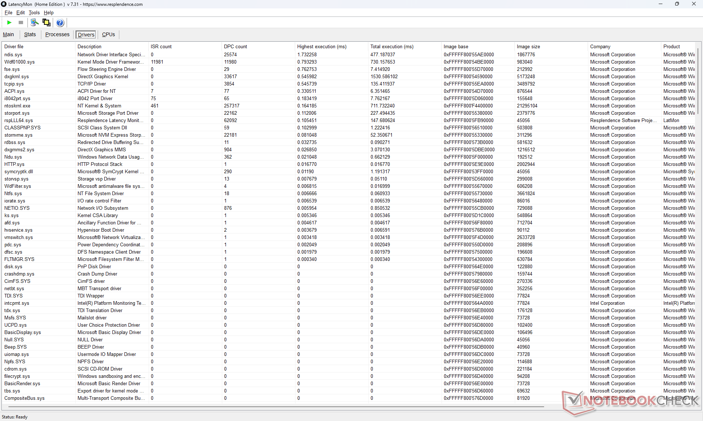Go to the Stats tab
This screenshot has height=421, width=703.
tap(30, 34)
